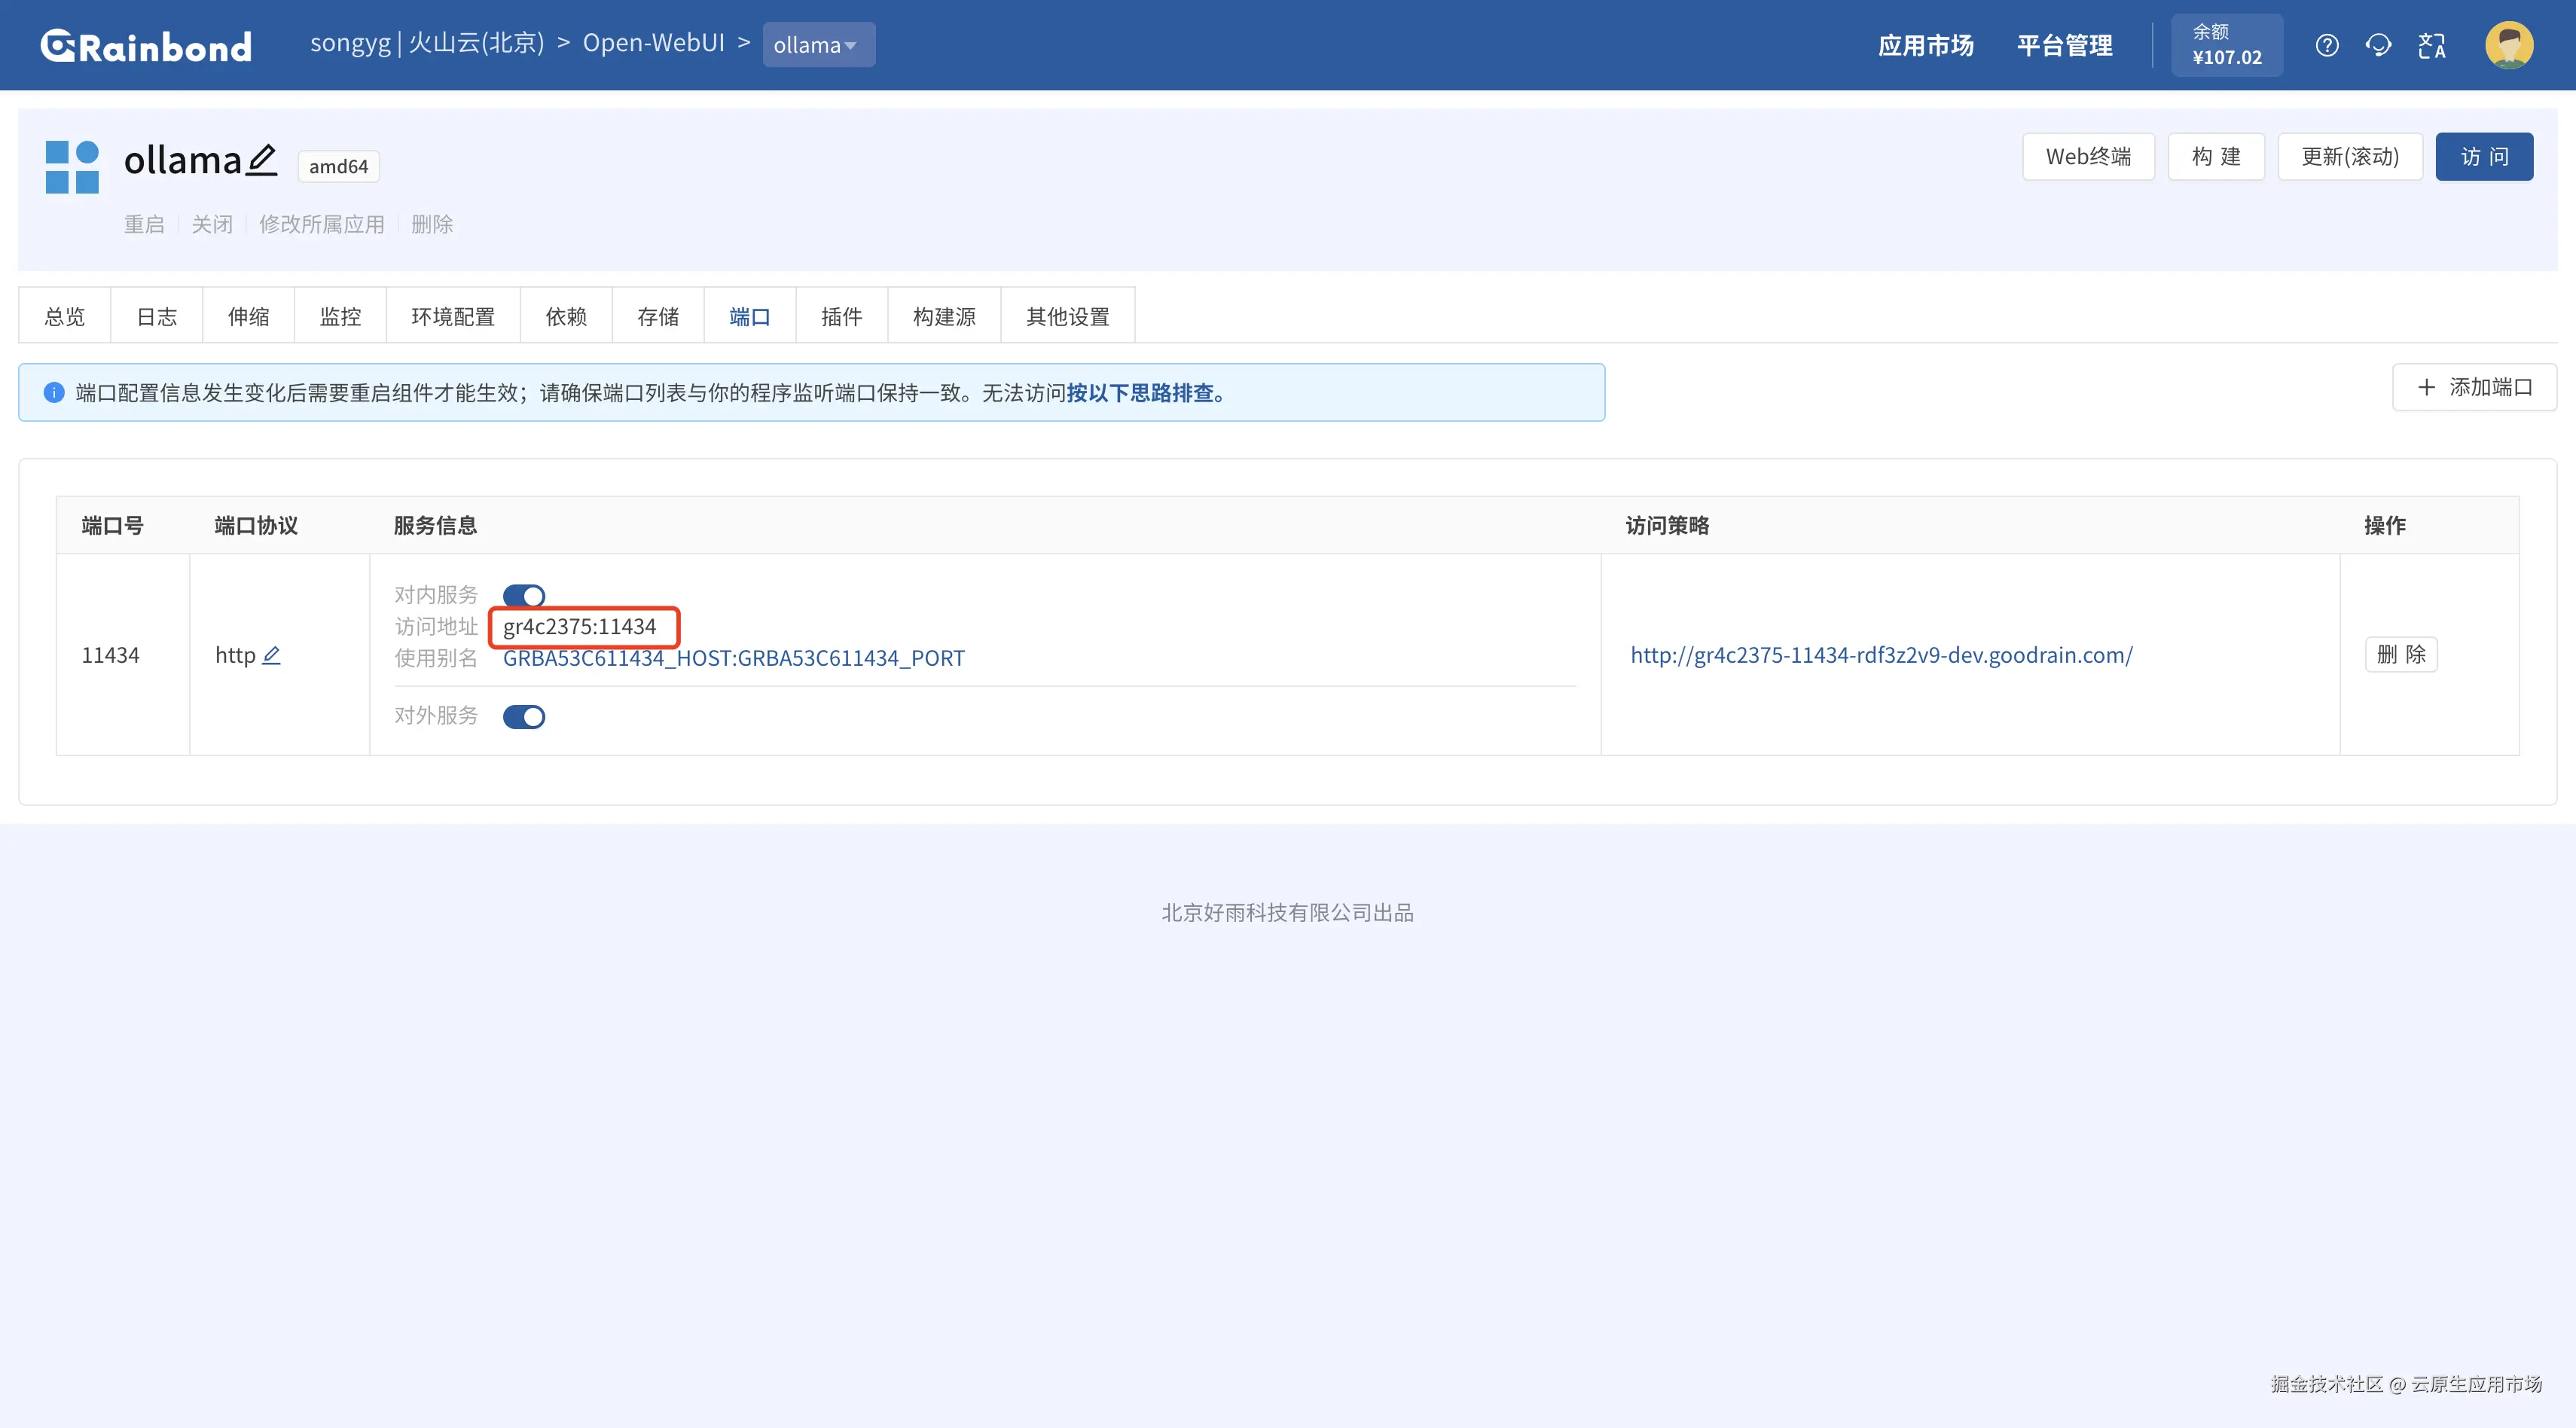Click the 删除 port button
Screen dimensions: 2576x1428
[x=2400, y=655]
